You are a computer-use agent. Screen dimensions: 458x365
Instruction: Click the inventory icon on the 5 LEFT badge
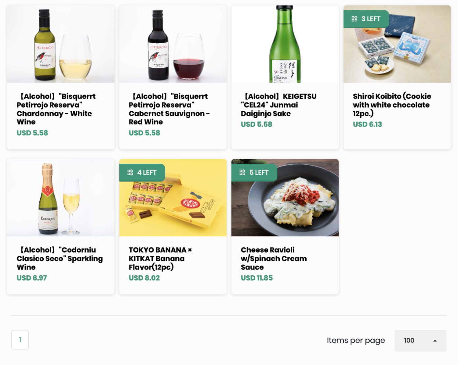(x=242, y=172)
